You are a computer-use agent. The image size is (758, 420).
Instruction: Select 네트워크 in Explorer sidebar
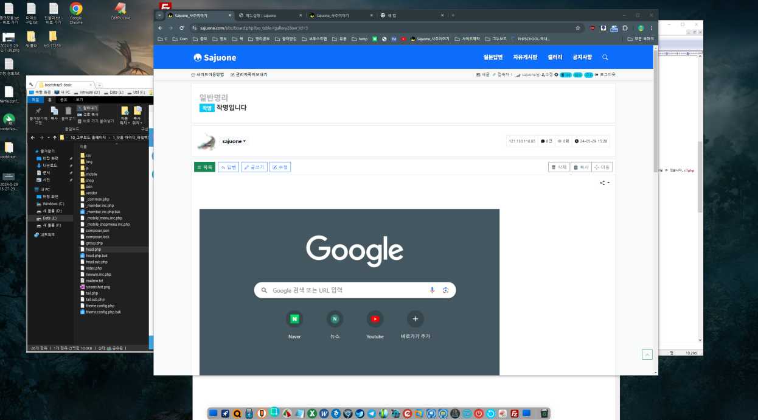pos(44,234)
